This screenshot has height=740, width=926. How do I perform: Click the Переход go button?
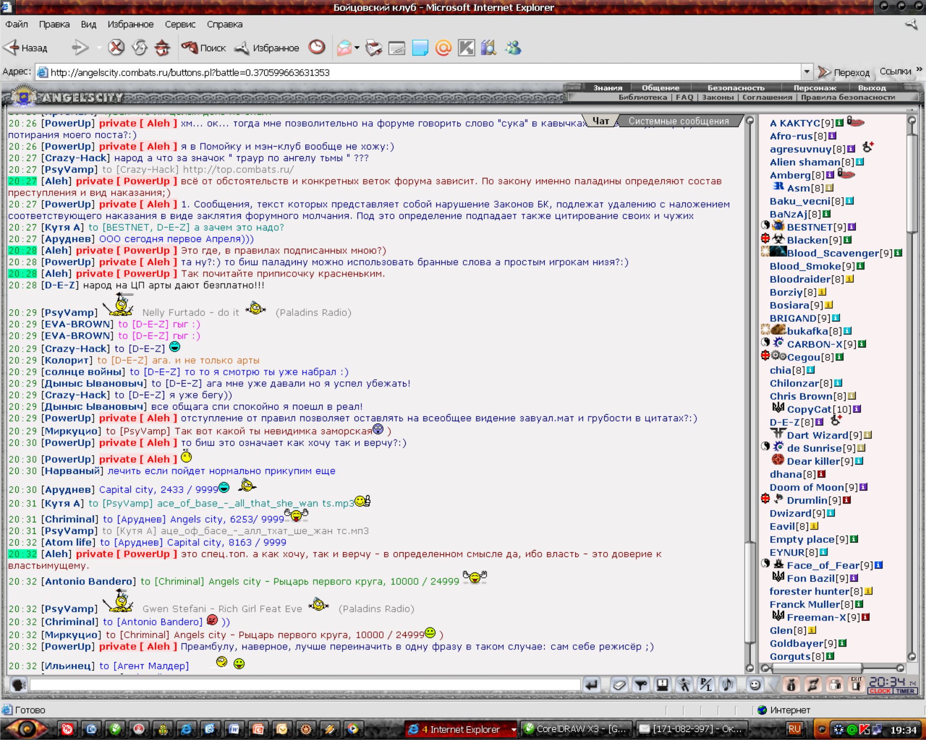[843, 72]
